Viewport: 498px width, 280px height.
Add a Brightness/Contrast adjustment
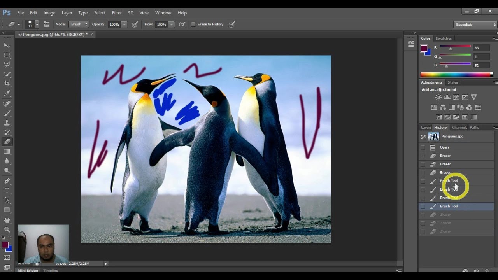[x=438, y=98]
